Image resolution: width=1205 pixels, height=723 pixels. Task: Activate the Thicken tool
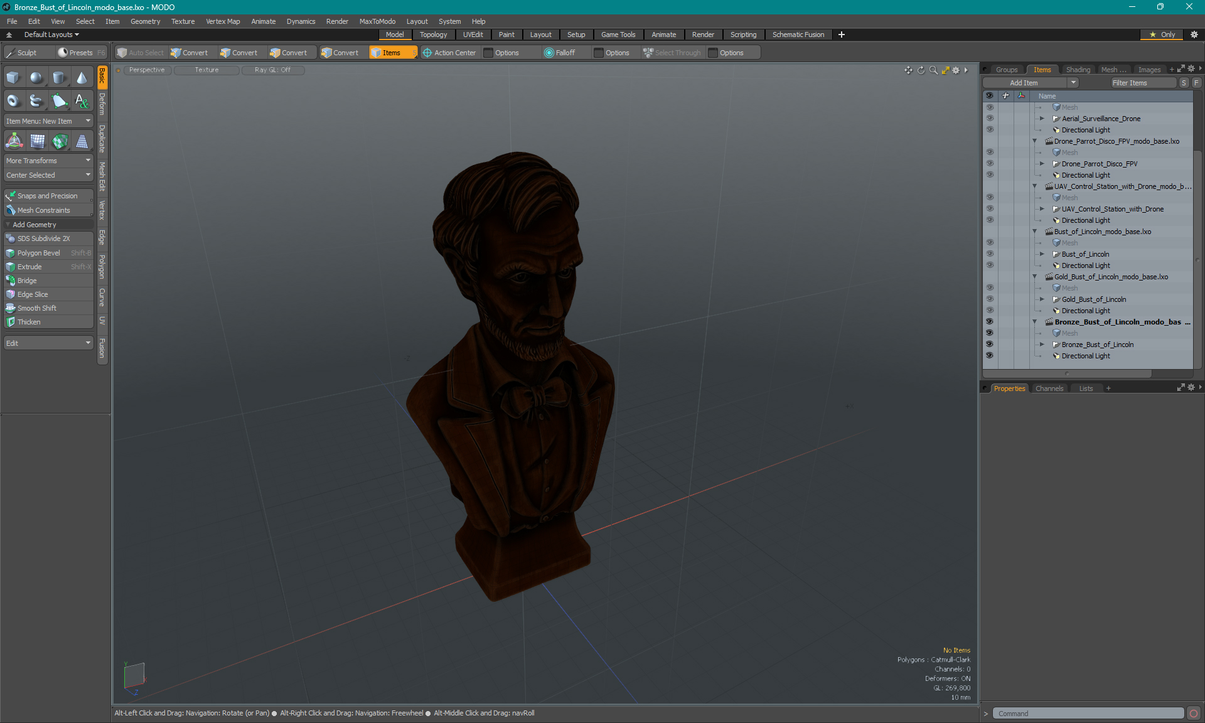[48, 322]
